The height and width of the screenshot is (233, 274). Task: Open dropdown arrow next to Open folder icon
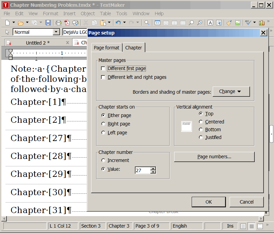(27, 23)
